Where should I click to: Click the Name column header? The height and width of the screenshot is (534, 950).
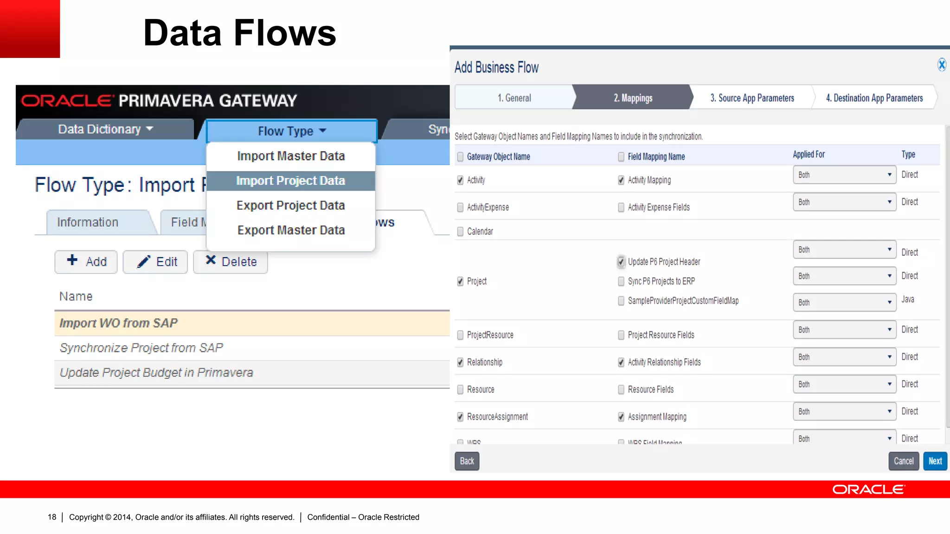pos(76,297)
